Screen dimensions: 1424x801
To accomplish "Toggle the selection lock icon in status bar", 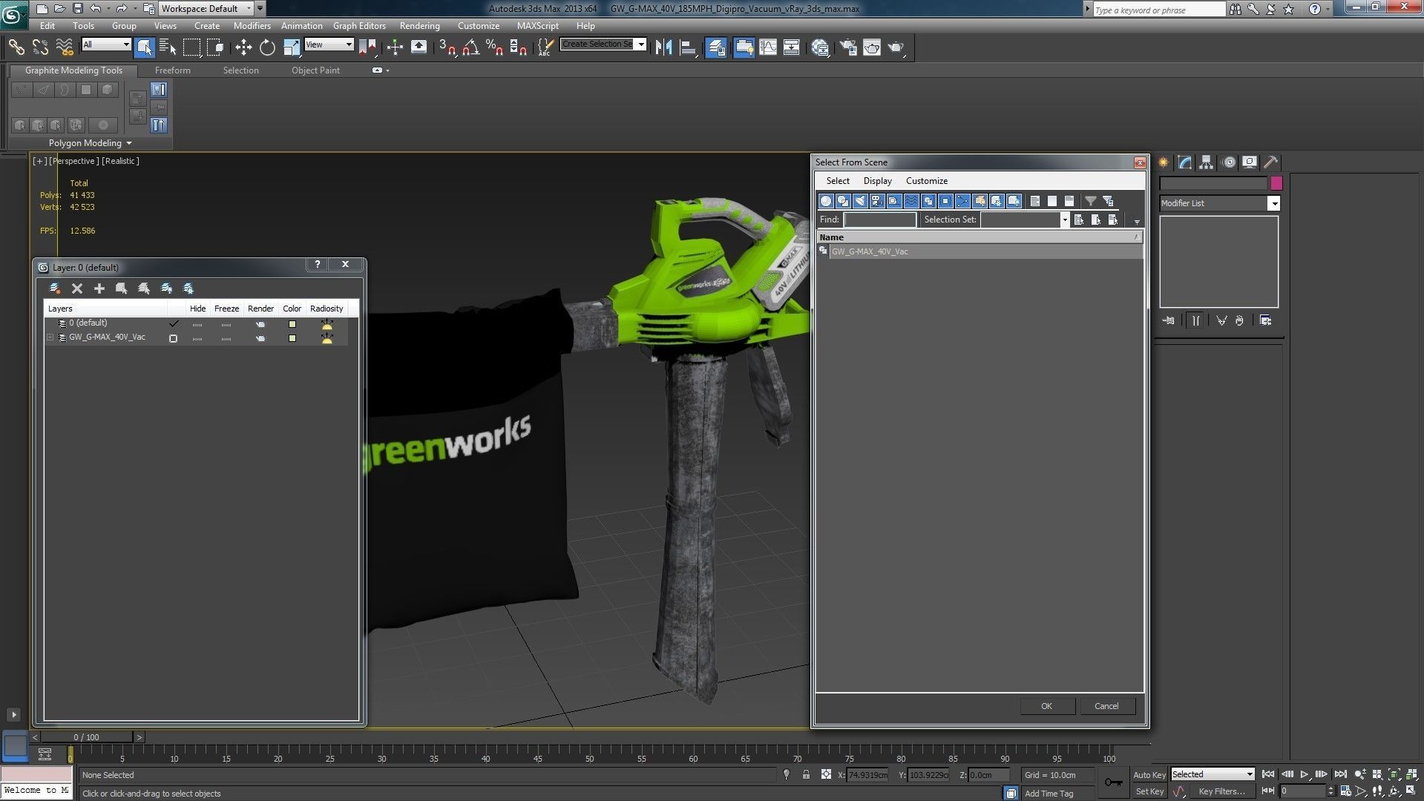I will (x=806, y=774).
